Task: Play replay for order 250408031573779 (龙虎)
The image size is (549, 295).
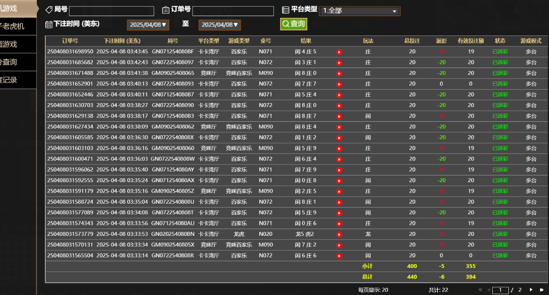Action: [x=339, y=235]
